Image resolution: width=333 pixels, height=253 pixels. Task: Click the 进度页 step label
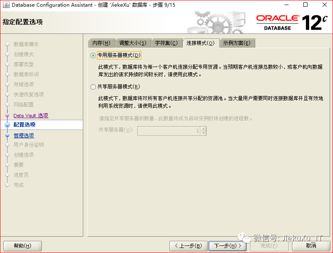tap(21, 175)
